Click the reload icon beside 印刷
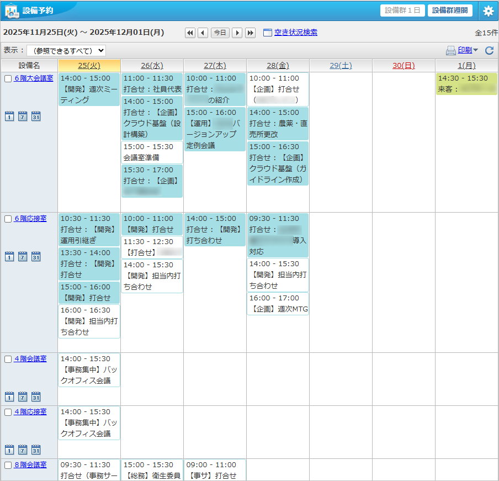This screenshot has height=481, width=499. [489, 51]
